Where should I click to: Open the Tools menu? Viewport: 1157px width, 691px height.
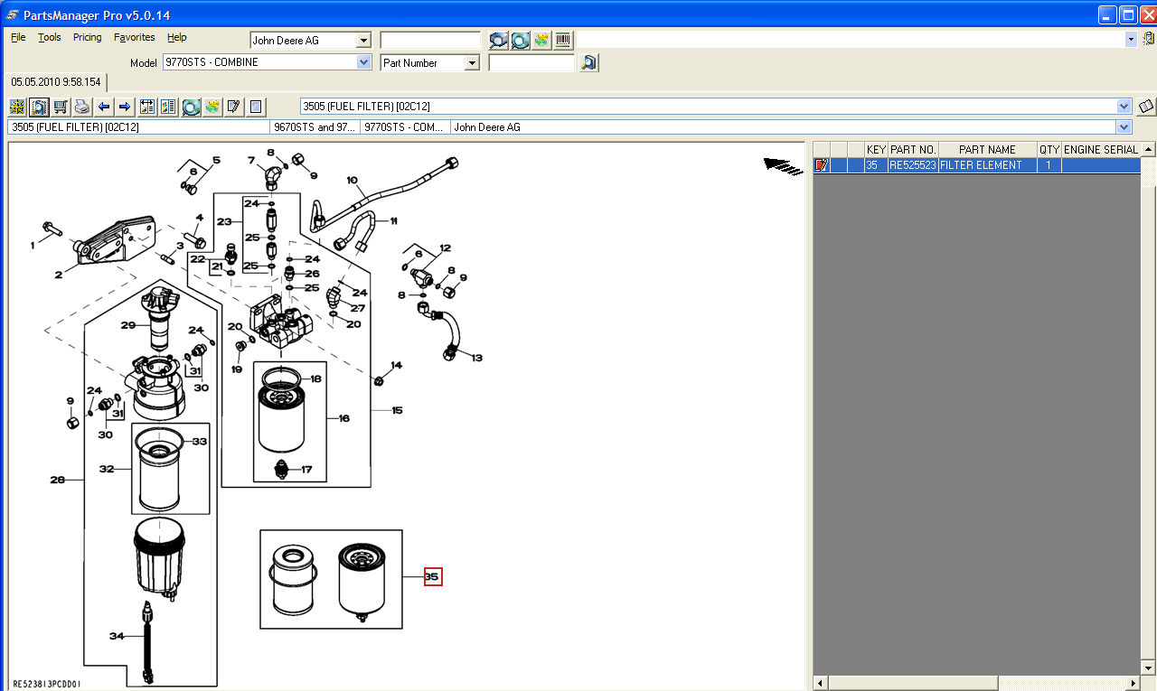point(50,37)
